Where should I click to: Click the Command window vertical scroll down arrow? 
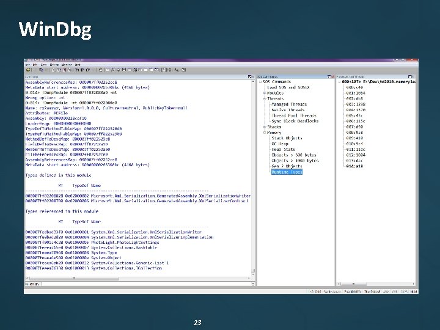253,274
